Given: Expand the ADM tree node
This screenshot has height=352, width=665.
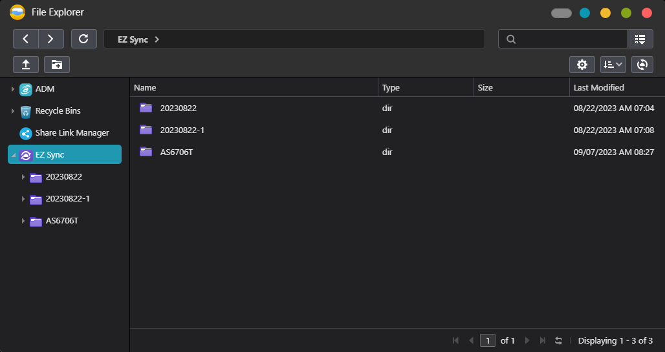Looking at the screenshot, I should (x=12, y=89).
